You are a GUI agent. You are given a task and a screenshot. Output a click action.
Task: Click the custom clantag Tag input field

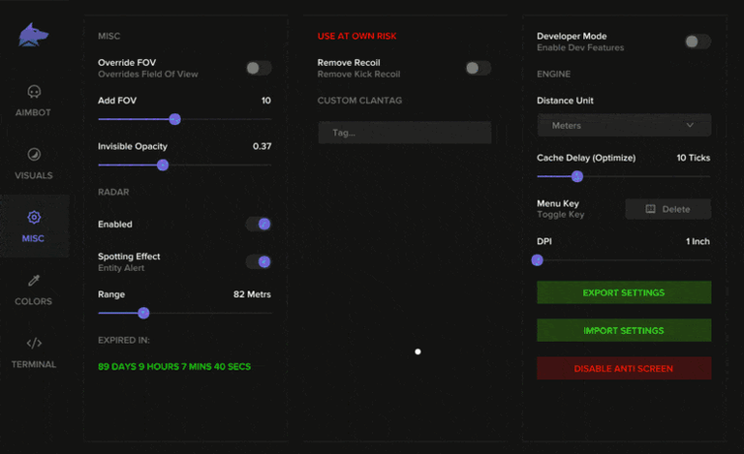(404, 133)
